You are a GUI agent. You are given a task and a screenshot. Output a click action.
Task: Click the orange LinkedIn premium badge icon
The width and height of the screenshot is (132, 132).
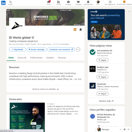point(75,30)
